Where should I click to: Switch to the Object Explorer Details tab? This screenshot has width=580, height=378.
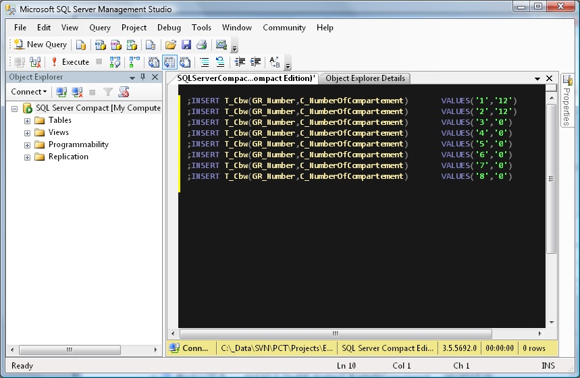[x=365, y=78]
